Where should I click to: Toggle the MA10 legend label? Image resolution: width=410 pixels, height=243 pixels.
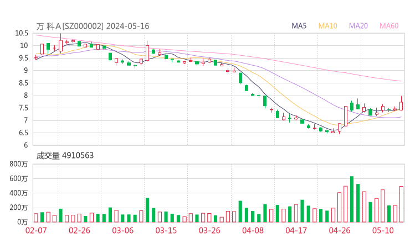pos(327,26)
